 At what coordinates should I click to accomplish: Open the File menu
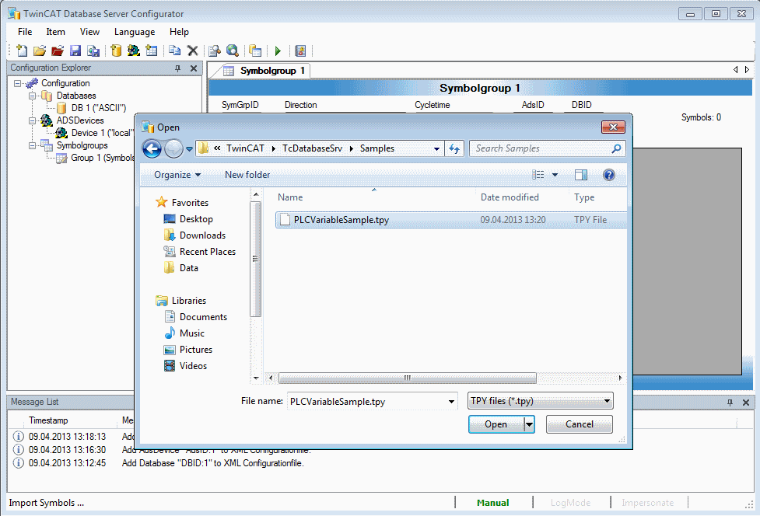pyautogui.click(x=25, y=32)
